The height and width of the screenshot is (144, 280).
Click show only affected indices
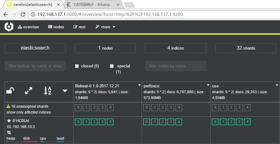[29, 112]
